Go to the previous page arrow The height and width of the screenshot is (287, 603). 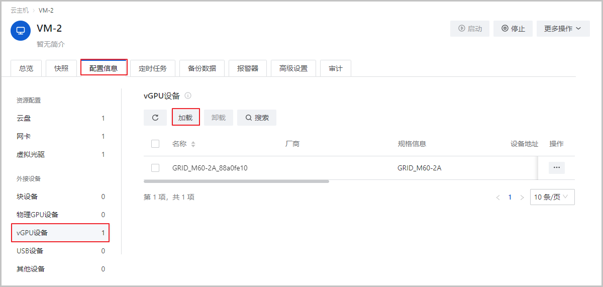tap(498, 198)
